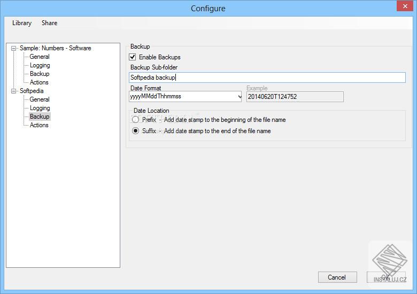Collapse the Sample: Numbers - Software node
417x294 pixels.
pos(14,48)
